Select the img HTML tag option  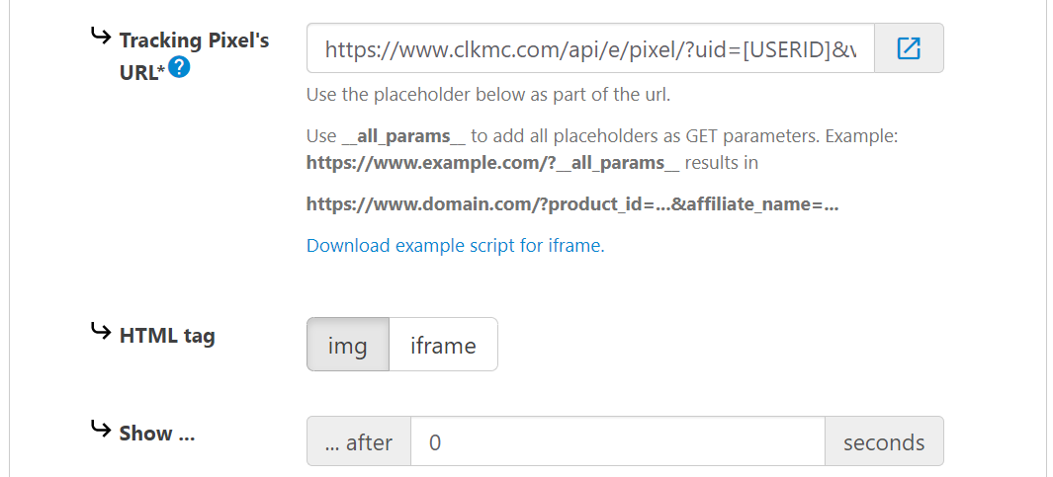pyautogui.click(x=348, y=345)
